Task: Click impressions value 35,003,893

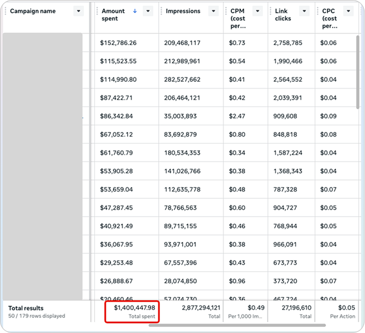Action: (x=181, y=116)
